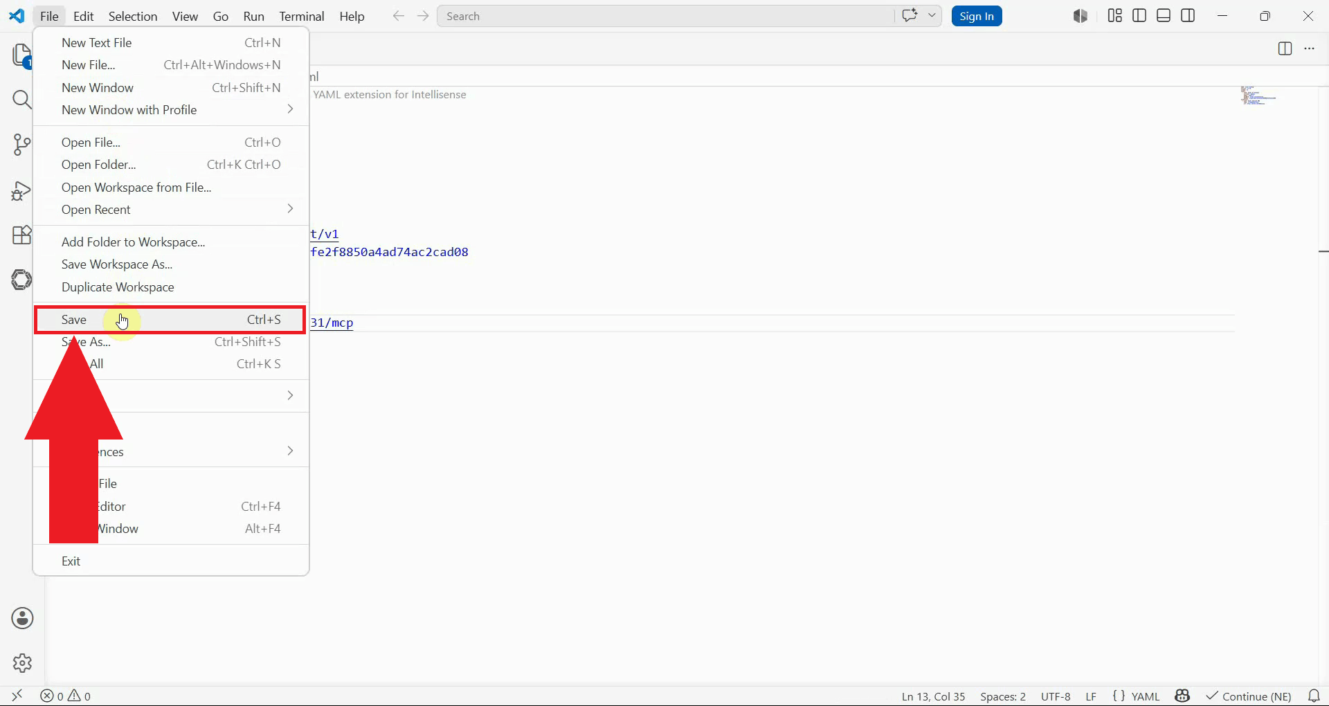
Task: Go forward with the right arrow
Action: coord(423,16)
